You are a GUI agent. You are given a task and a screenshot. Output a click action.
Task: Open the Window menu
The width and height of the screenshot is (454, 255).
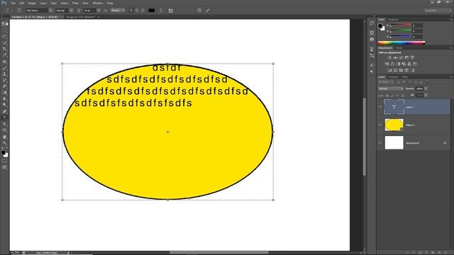[98, 3]
